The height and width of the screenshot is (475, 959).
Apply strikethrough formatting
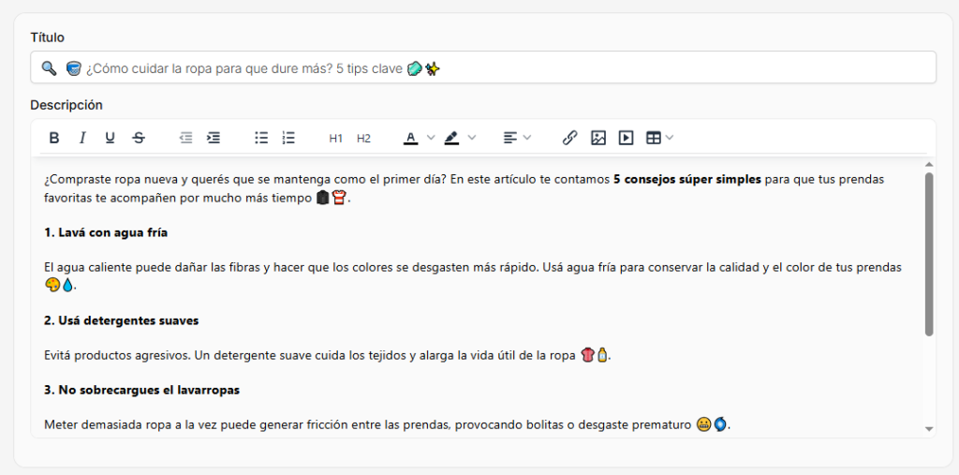(139, 139)
